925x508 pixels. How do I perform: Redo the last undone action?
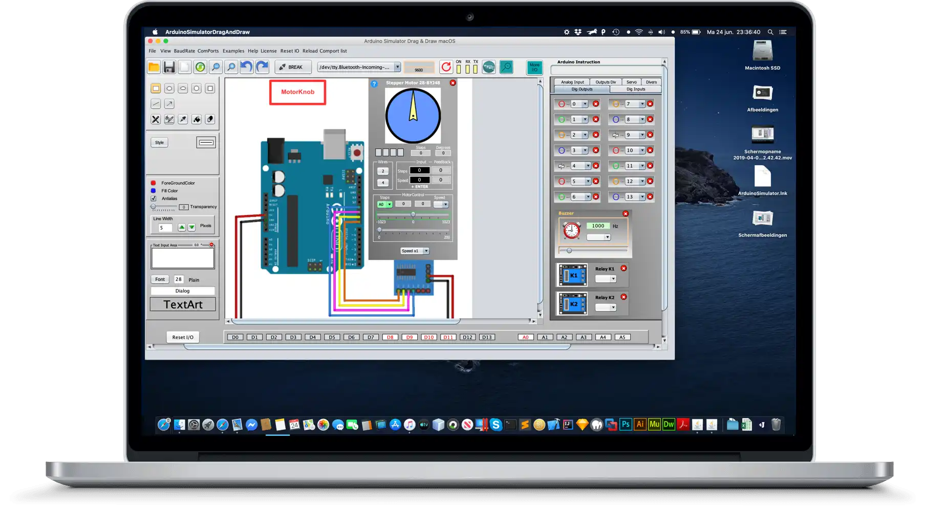[262, 67]
